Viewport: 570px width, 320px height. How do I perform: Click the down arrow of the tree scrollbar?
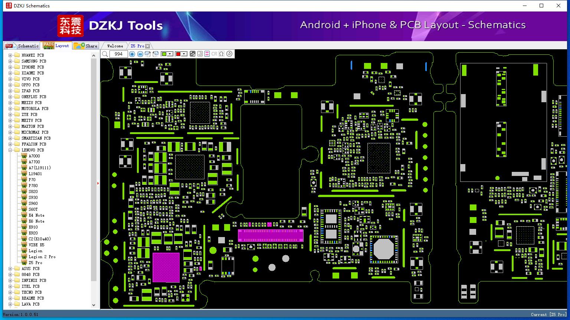(x=94, y=305)
